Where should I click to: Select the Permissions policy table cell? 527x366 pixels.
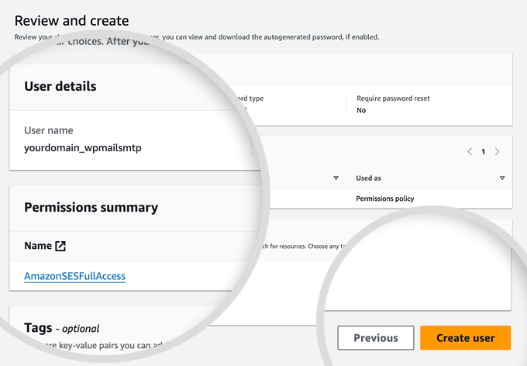point(384,199)
